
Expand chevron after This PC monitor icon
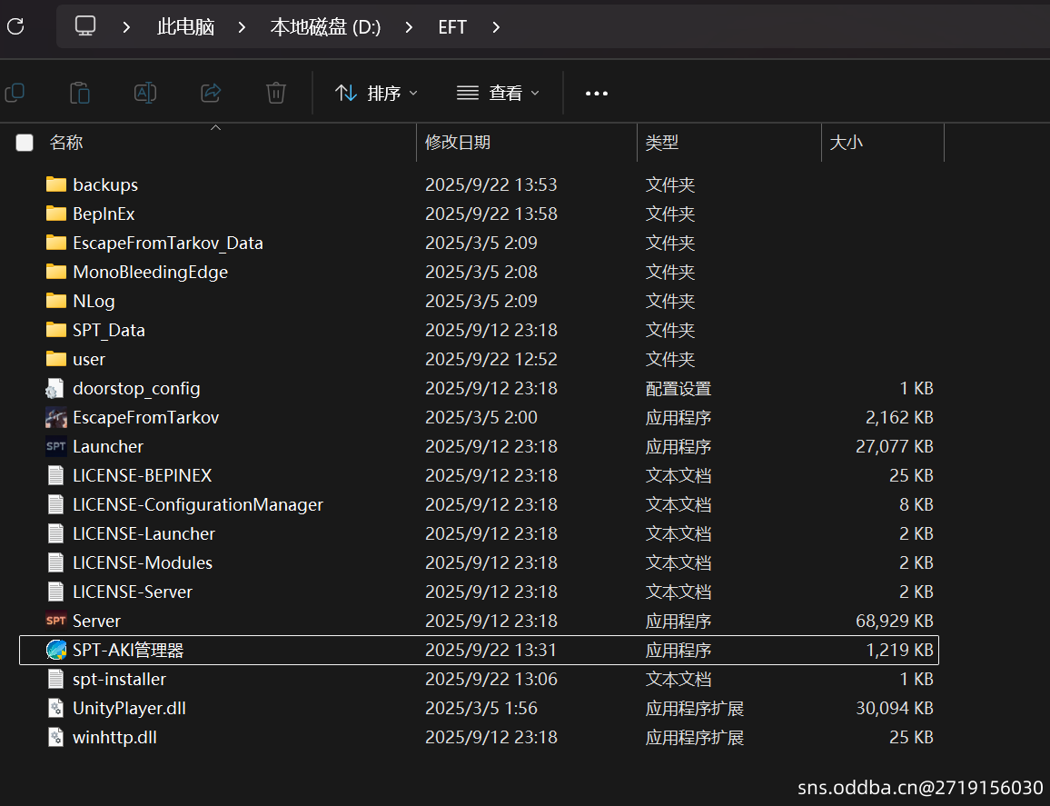point(126,26)
